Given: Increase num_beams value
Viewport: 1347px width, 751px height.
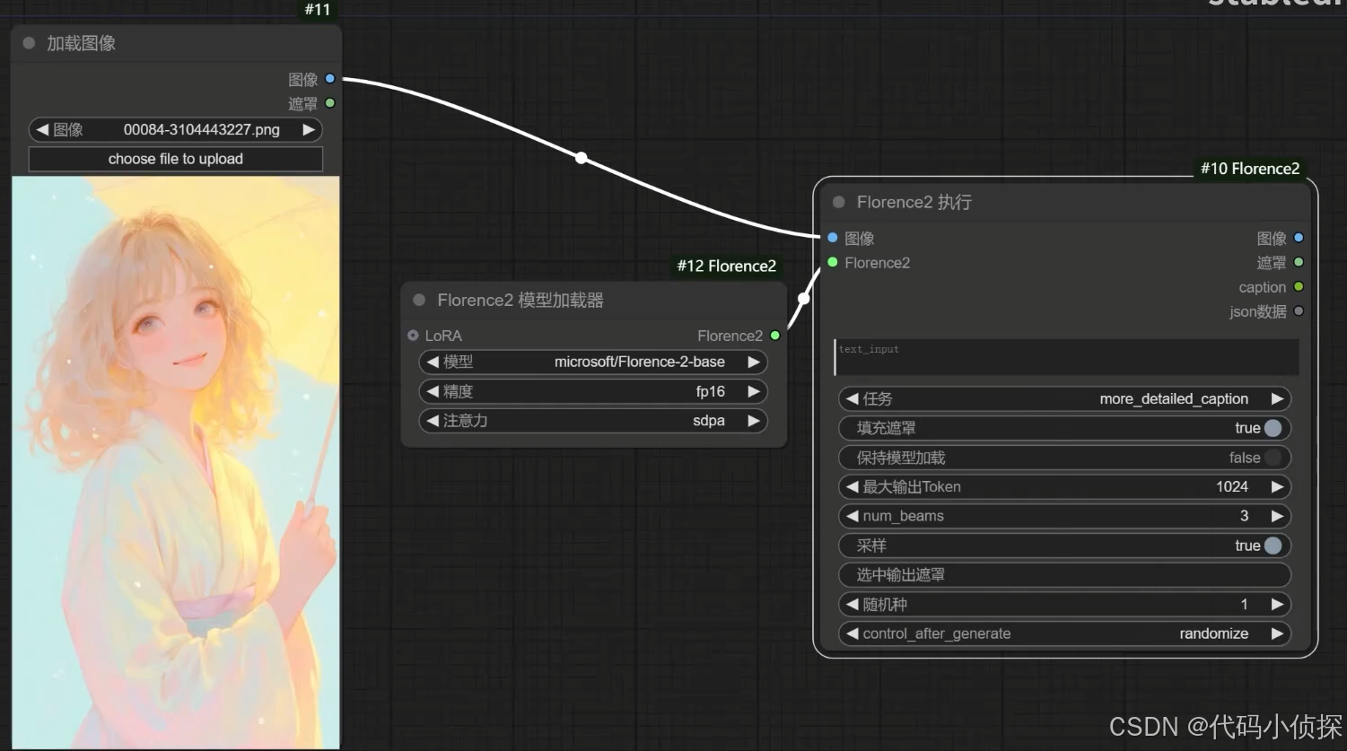Looking at the screenshot, I should click(1277, 516).
